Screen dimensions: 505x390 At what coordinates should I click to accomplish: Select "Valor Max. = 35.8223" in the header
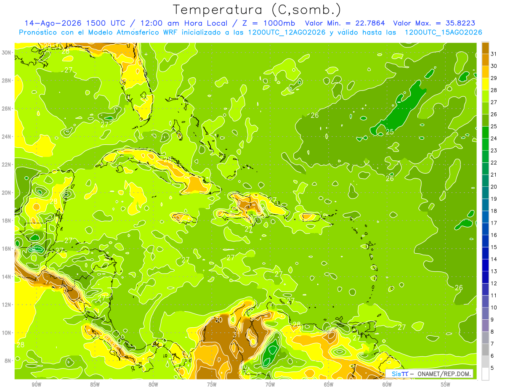click(434, 23)
